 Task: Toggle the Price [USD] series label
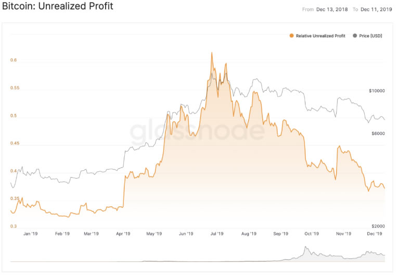click(372, 36)
